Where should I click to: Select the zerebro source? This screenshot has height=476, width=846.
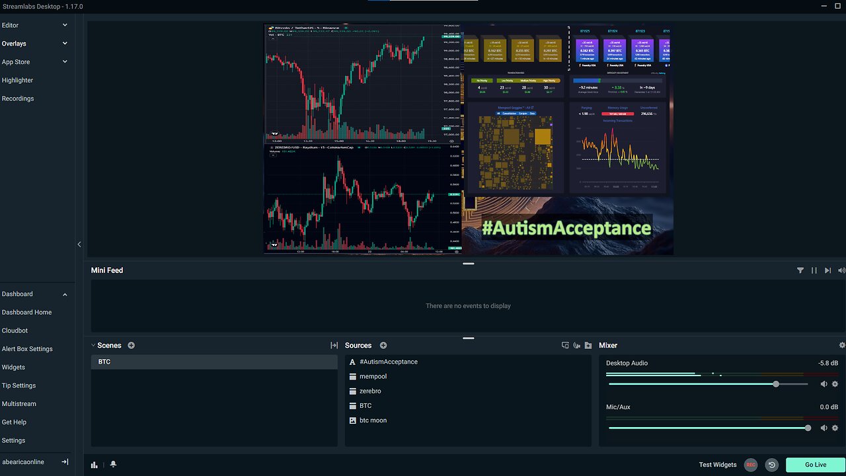[468, 391]
